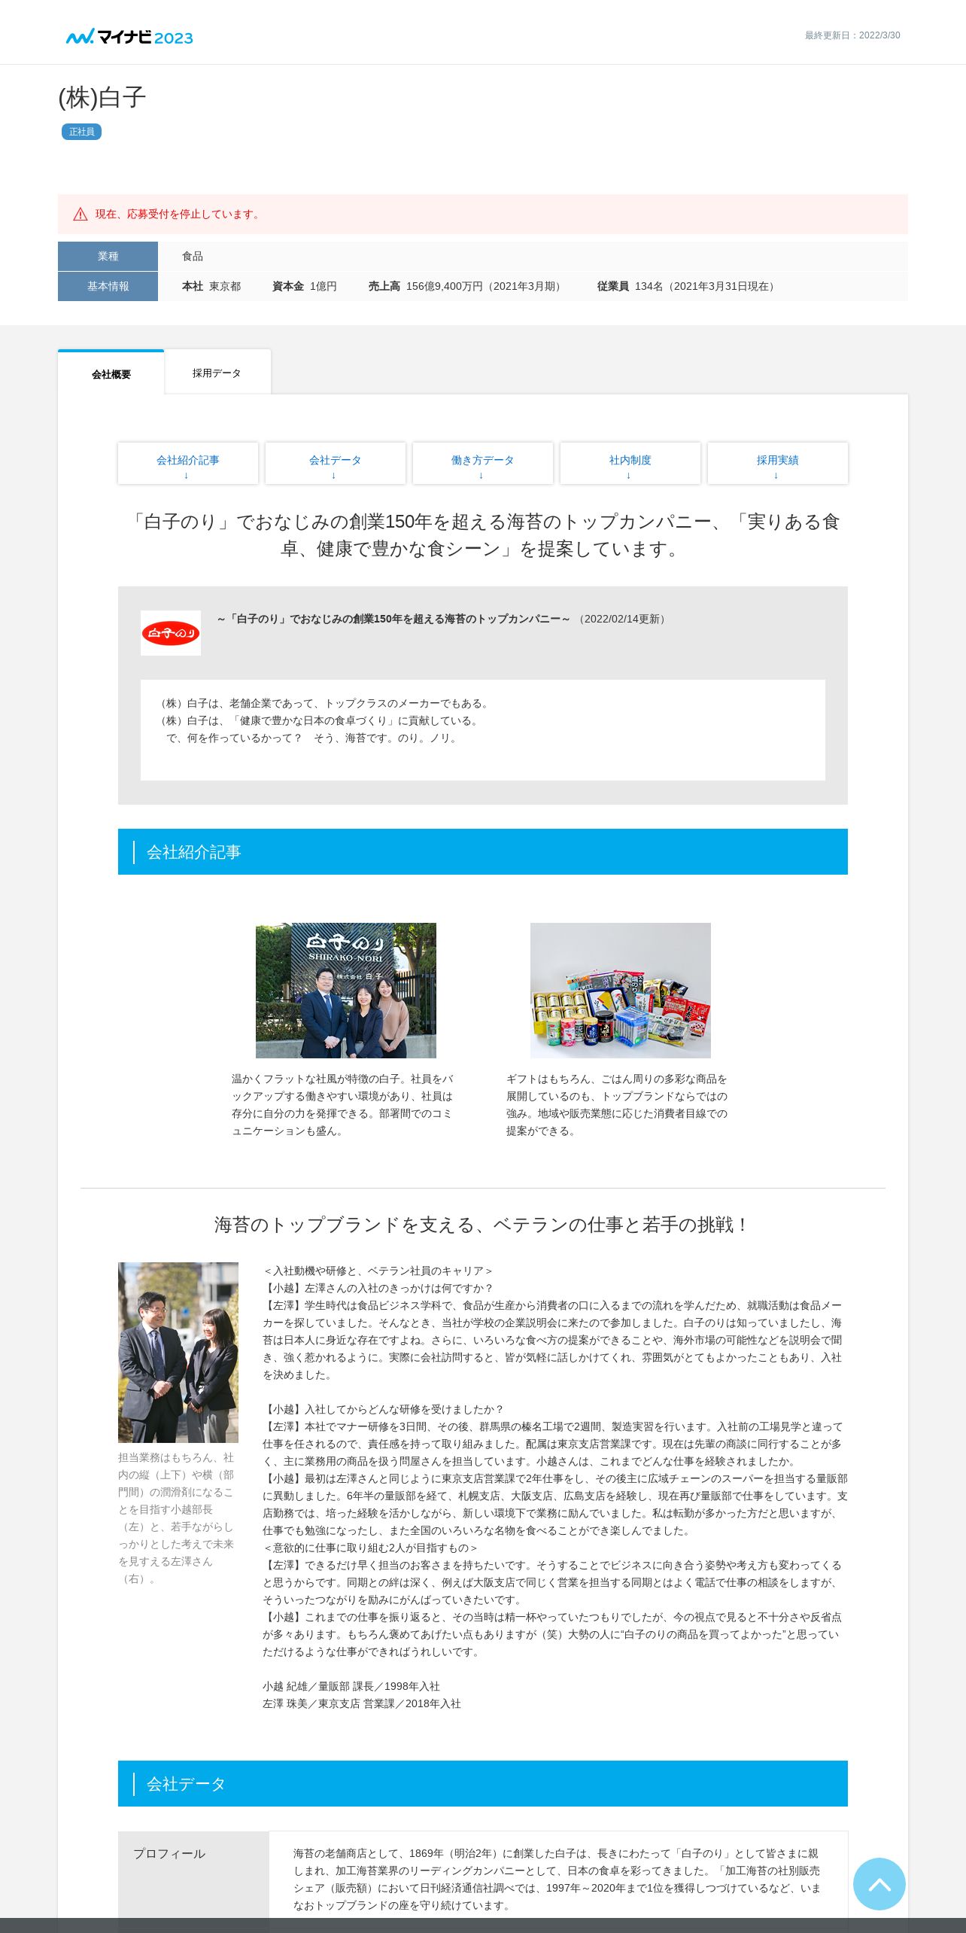Image resolution: width=966 pixels, height=1933 pixels.
Task: Click the line 左澤 珠美／東京支店 営業課／2018年入社
Action: point(362,1703)
